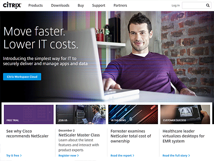Viewport: 214px width, 161px height.
Task: Click 'Forrester examines NetScaler total cost' heading
Action: point(131,136)
